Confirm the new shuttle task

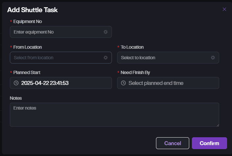click(209, 143)
